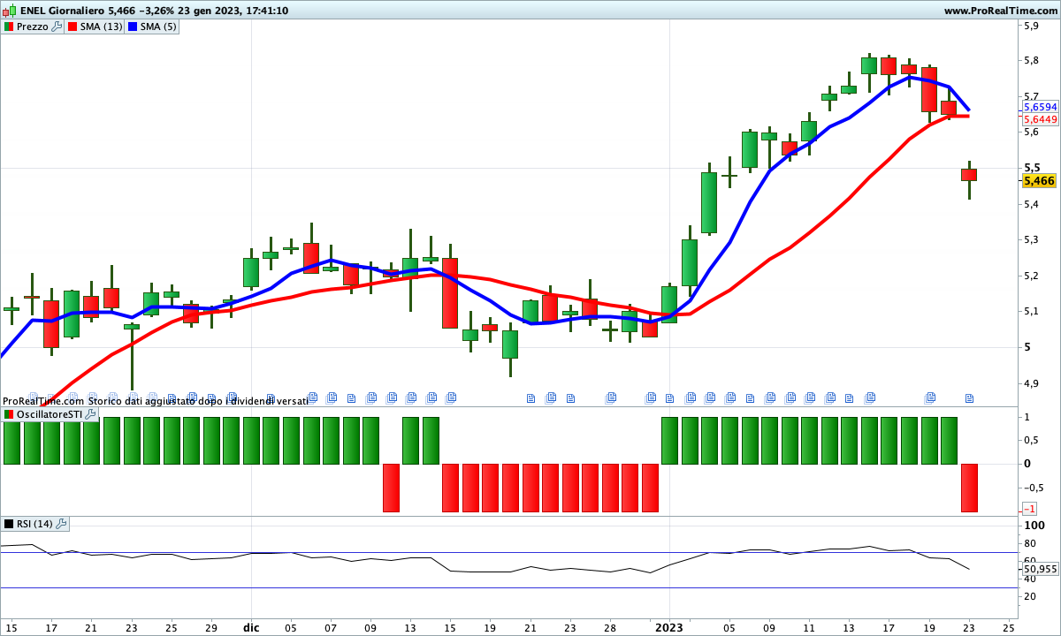Click the last red oscillator bar
1061x636 pixels.
pyautogui.click(x=969, y=488)
